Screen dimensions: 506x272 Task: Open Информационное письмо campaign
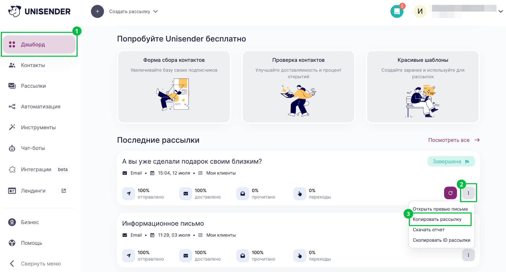click(163, 224)
